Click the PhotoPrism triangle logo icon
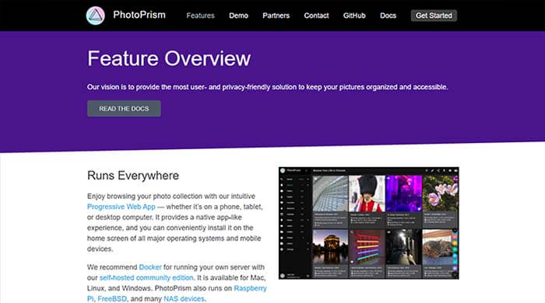This screenshot has width=545, height=303. pyautogui.click(x=96, y=16)
